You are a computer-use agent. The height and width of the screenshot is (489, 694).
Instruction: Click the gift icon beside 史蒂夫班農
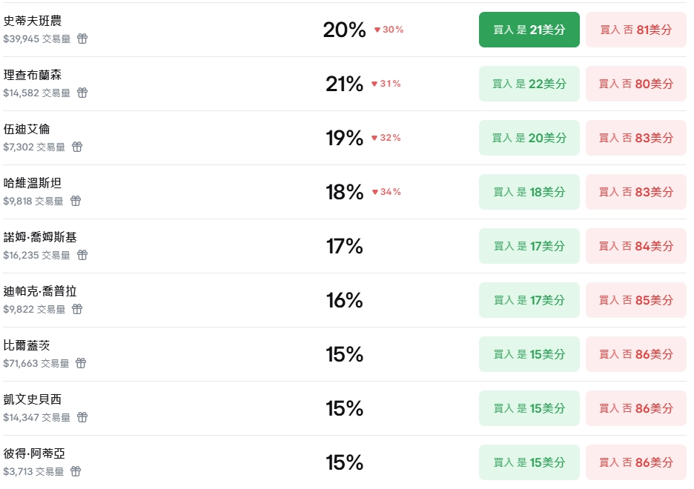pyautogui.click(x=82, y=39)
